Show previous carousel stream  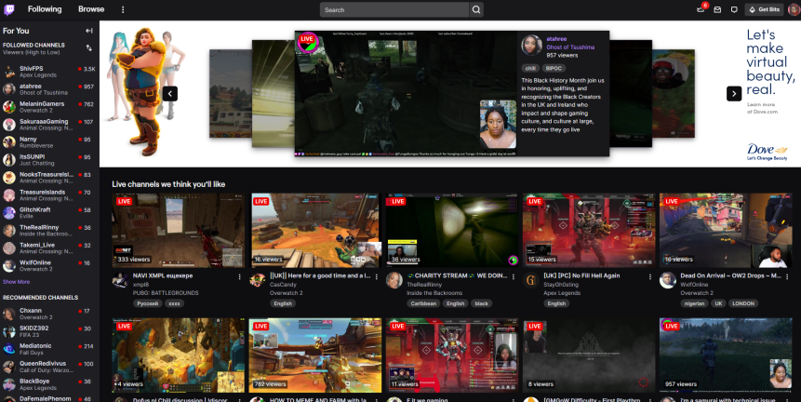pyautogui.click(x=170, y=93)
